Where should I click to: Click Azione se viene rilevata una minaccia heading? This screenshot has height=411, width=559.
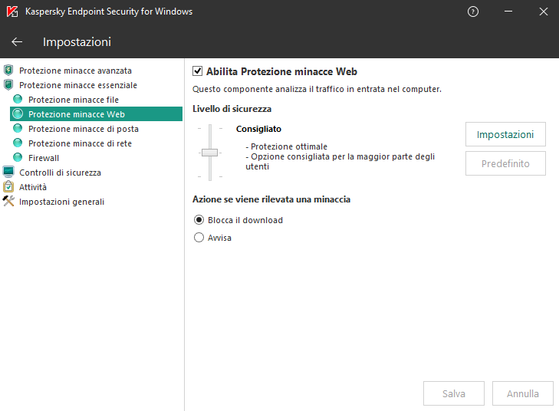pos(271,199)
